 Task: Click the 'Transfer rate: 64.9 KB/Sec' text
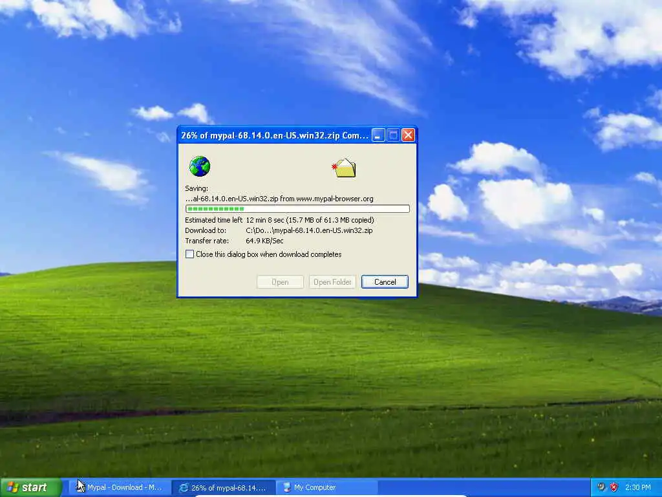coord(234,241)
